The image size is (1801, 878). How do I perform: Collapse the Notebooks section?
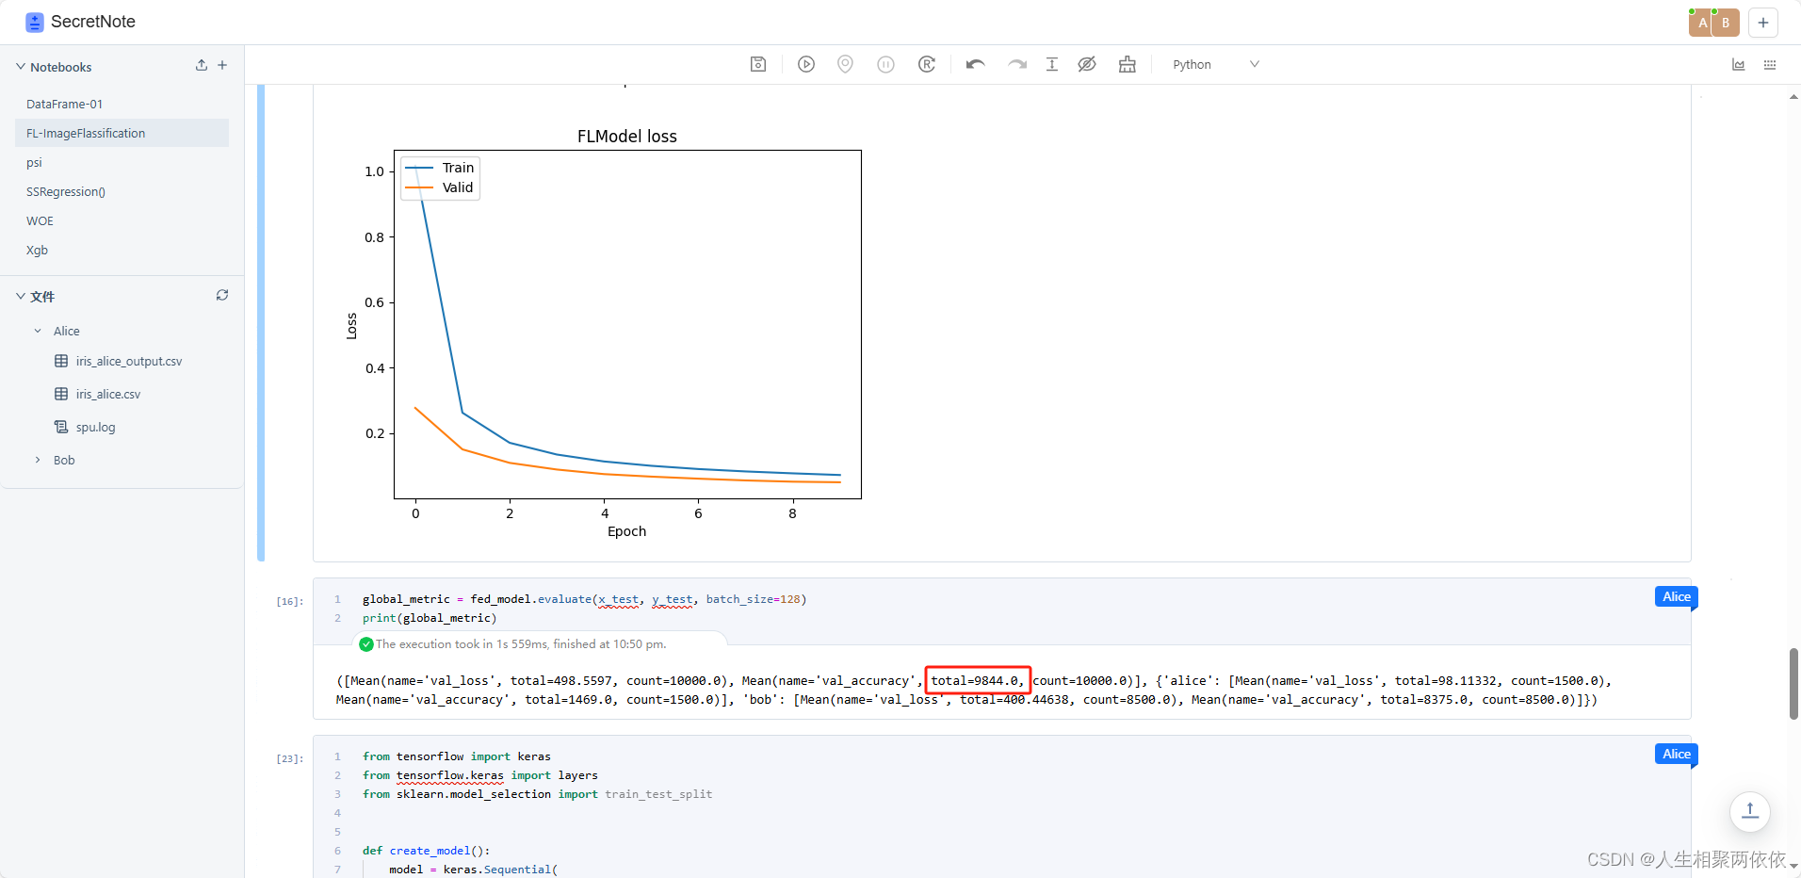coord(21,67)
